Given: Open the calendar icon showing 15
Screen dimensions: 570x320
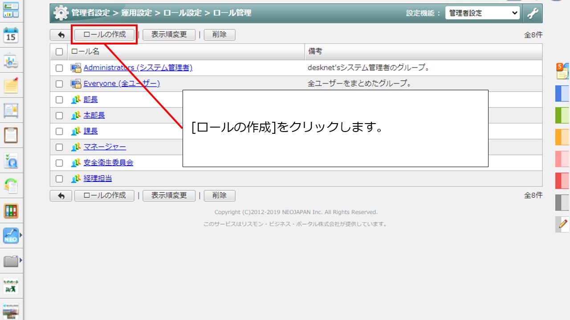Looking at the screenshot, I should click(11, 35).
